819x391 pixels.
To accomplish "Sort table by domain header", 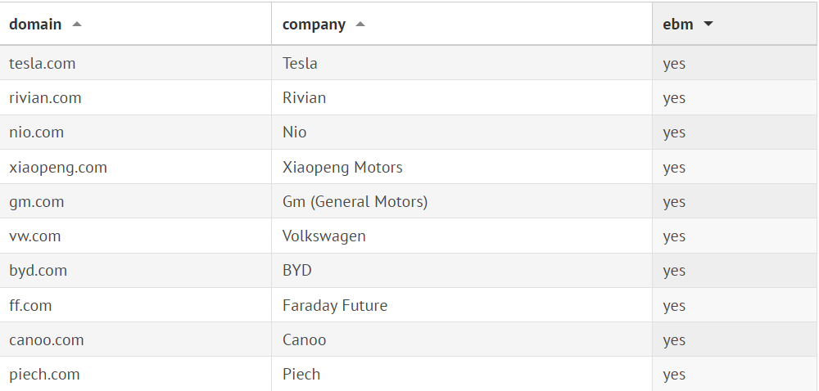I will click(35, 25).
